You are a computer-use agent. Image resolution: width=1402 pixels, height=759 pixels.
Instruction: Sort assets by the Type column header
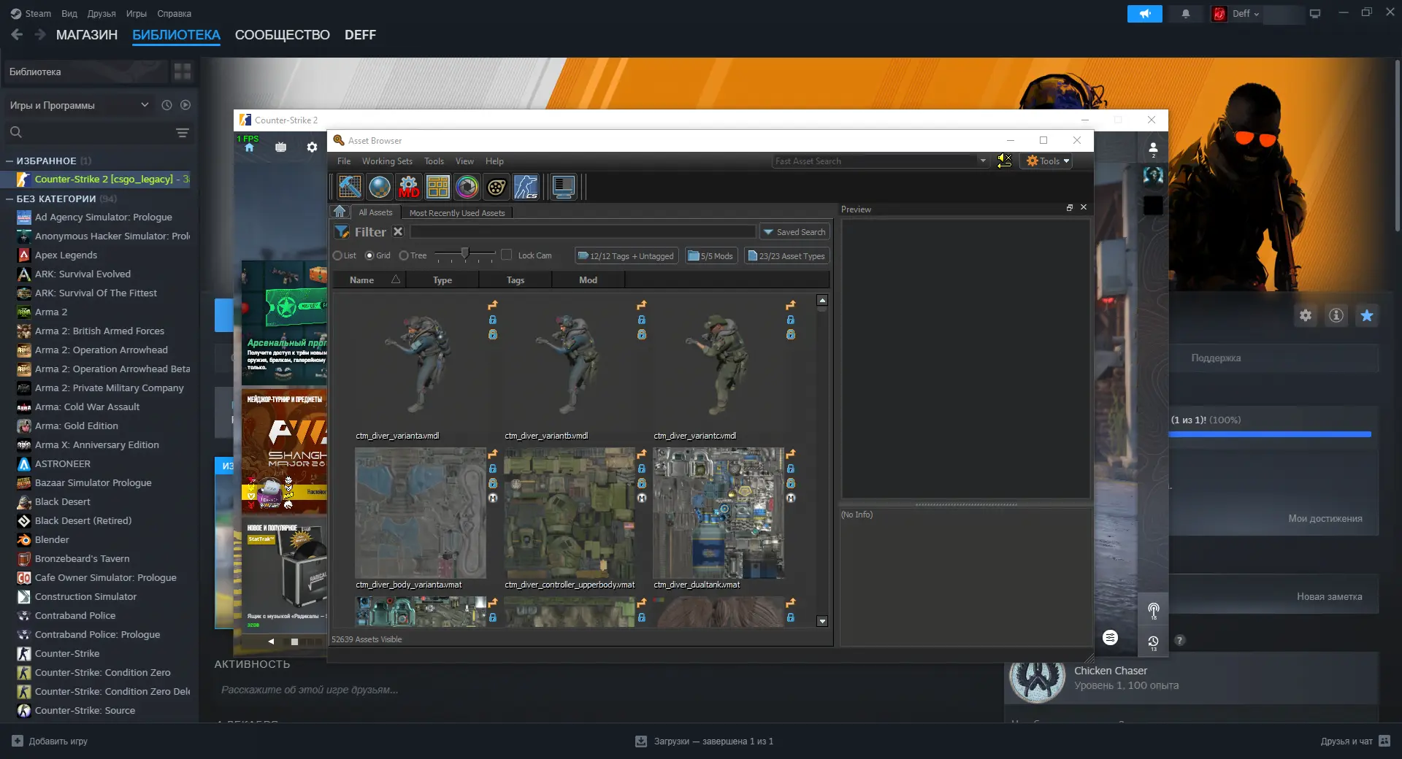[x=443, y=280]
